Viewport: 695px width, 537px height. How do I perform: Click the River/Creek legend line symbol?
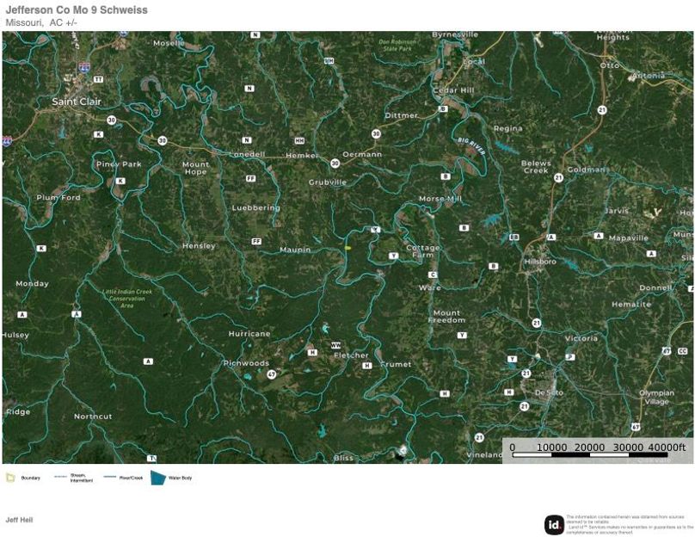click(x=110, y=477)
